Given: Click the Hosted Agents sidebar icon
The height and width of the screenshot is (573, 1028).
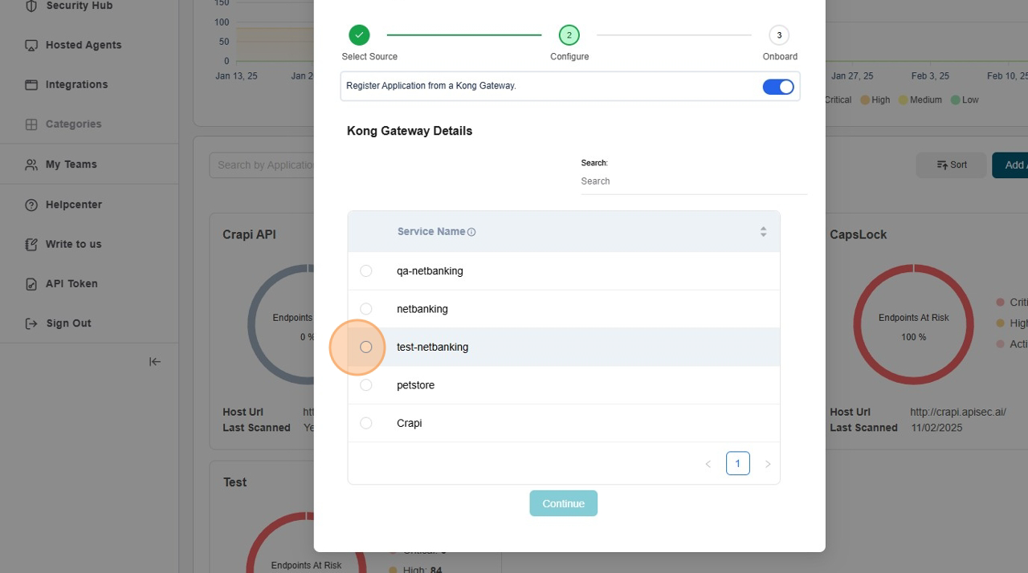Looking at the screenshot, I should (x=31, y=46).
